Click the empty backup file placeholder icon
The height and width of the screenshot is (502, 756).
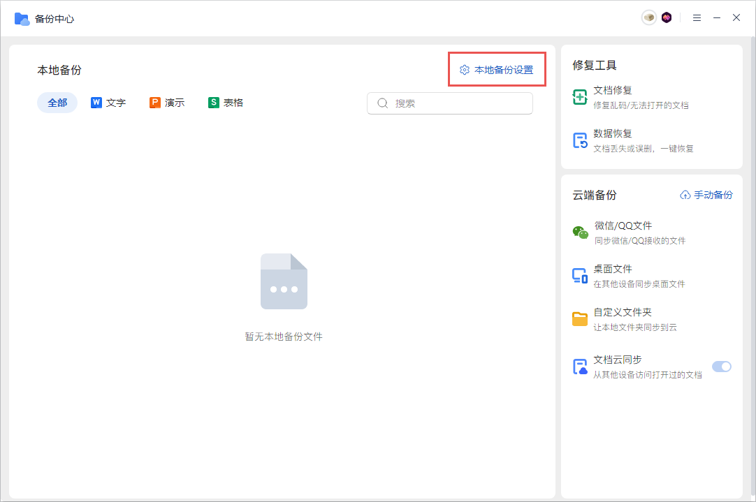click(284, 281)
